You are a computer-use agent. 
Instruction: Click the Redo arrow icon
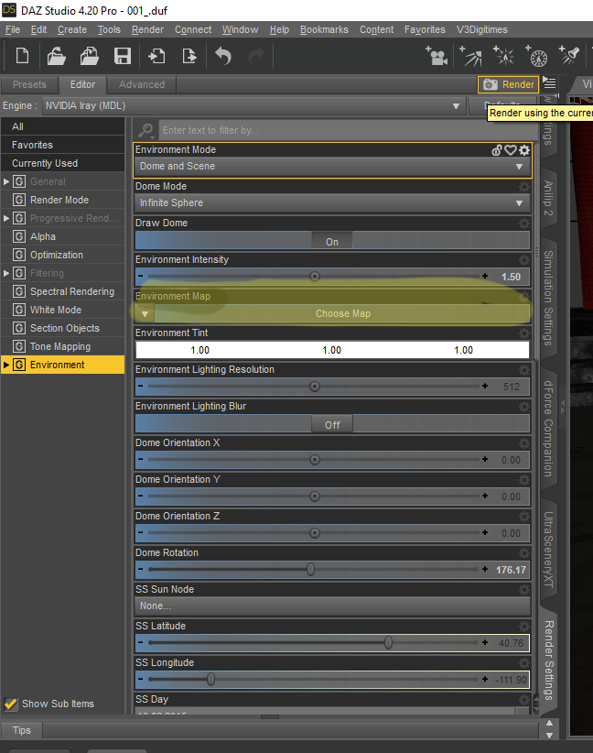click(x=256, y=56)
